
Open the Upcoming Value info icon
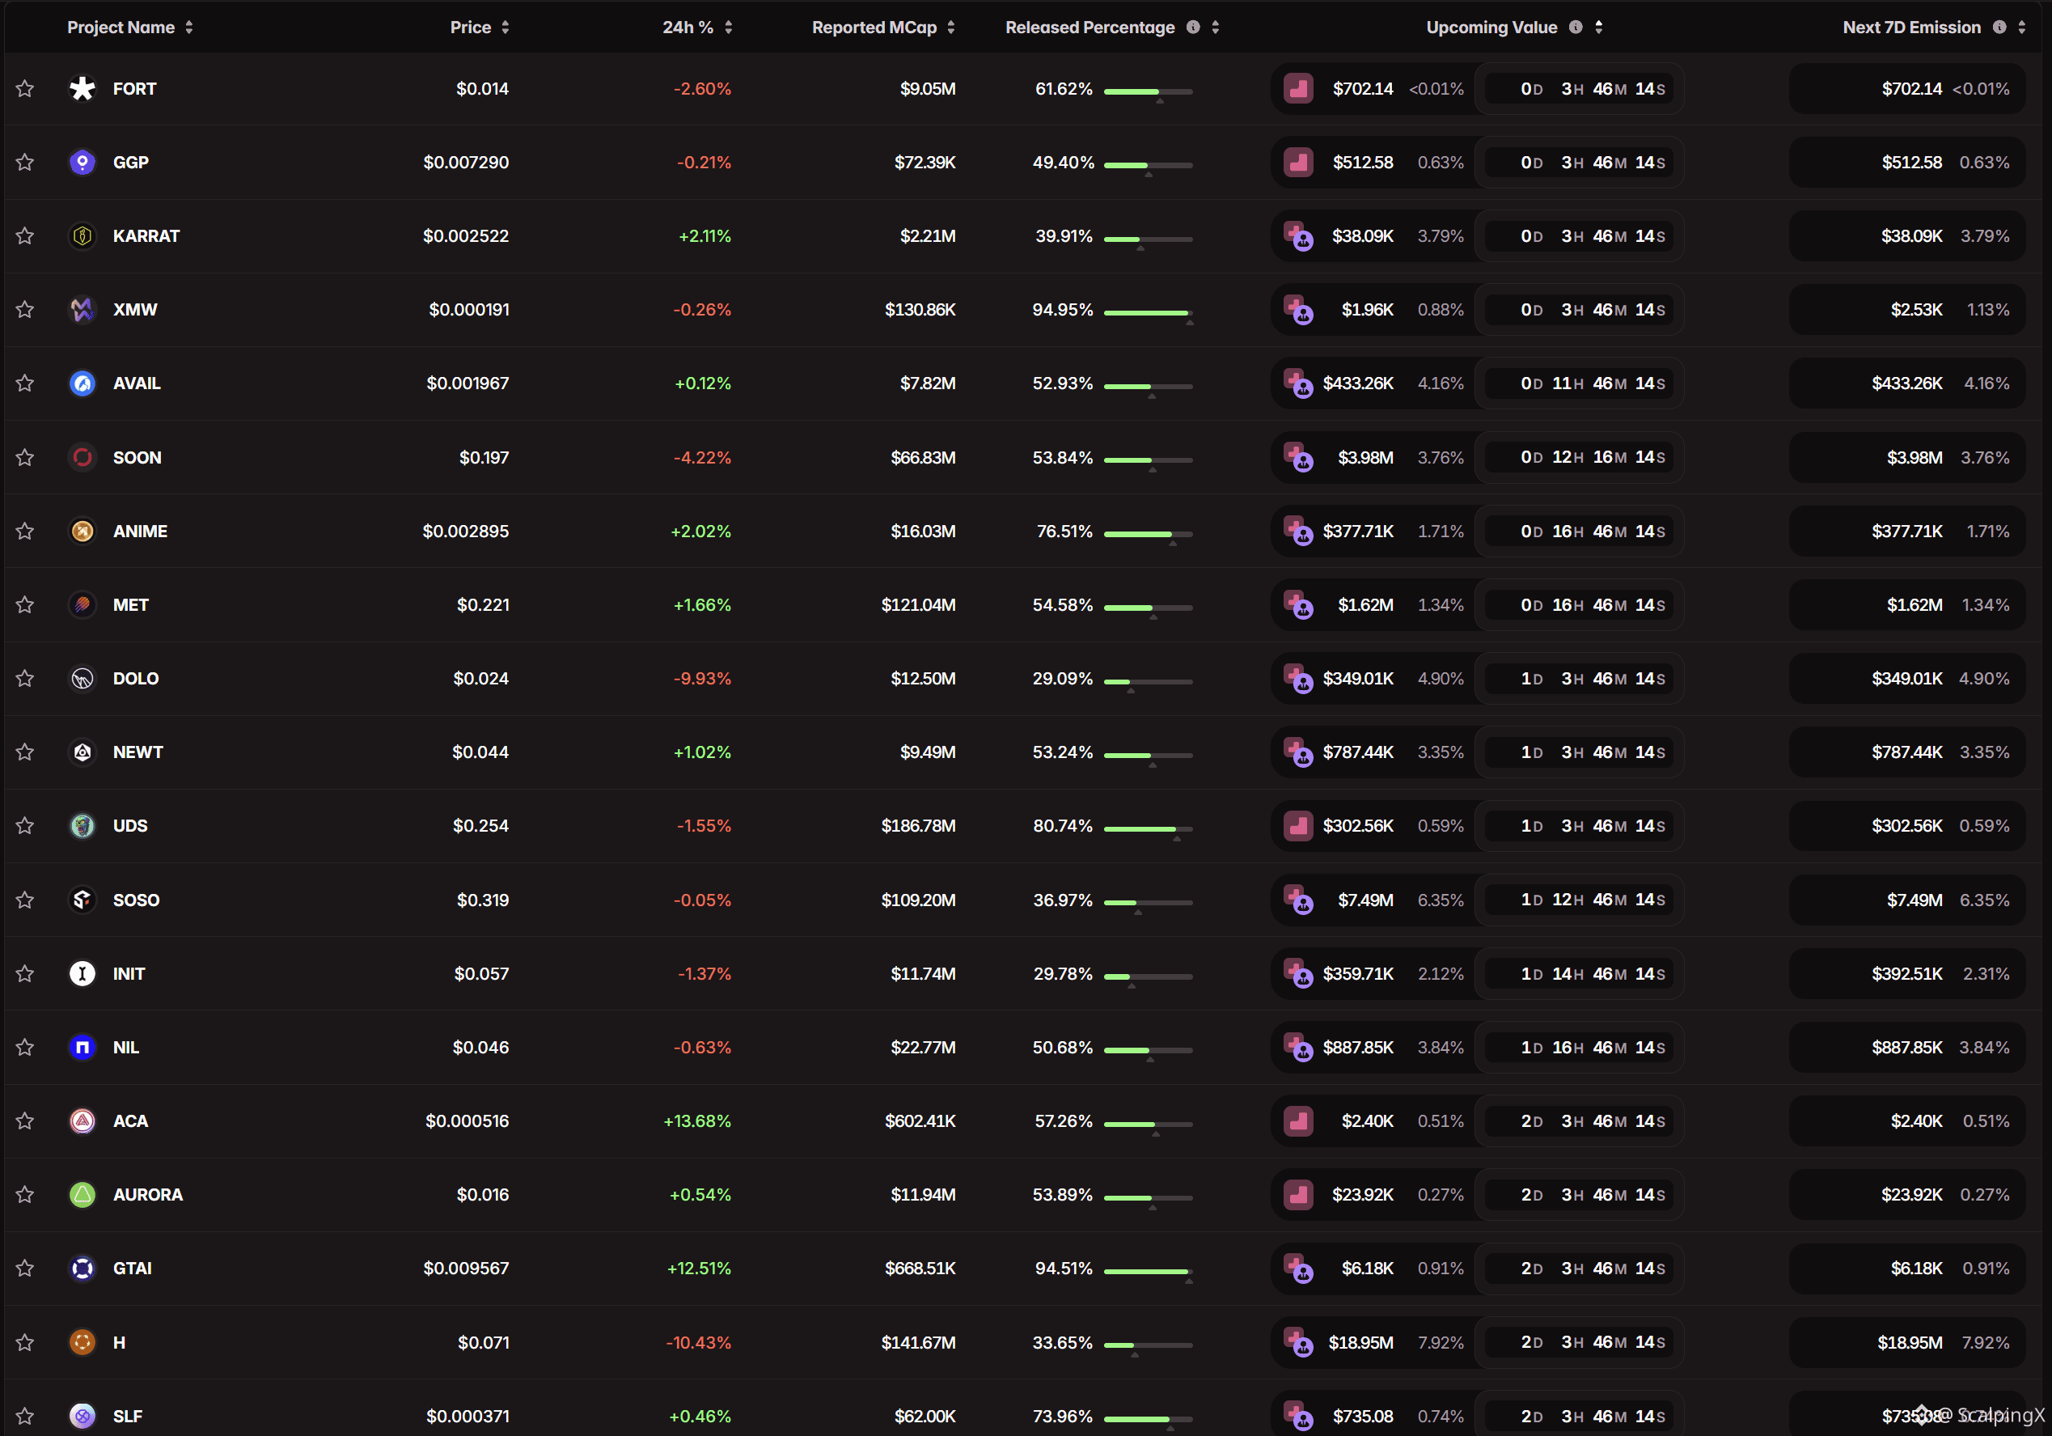point(1576,27)
